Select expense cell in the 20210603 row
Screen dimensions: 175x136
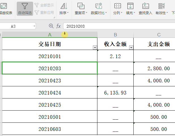coord(154,129)
